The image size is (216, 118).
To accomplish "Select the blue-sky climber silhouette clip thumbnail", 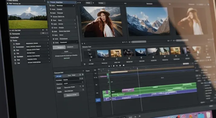I will pyautogui.click(x=141, y=52).
